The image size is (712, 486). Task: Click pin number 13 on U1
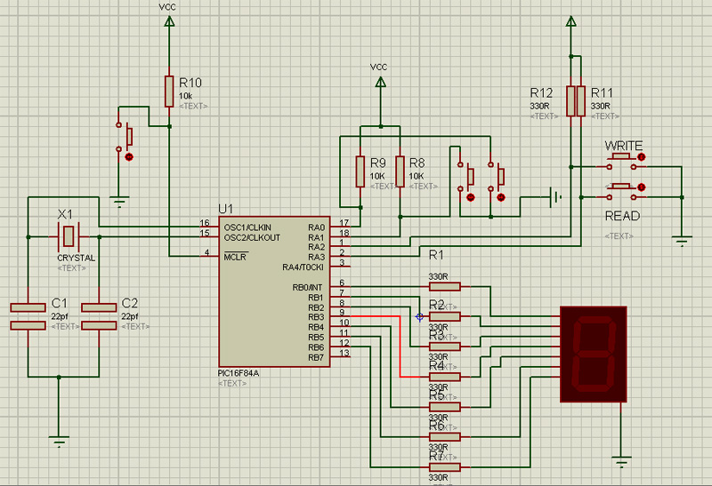point(344,353)
